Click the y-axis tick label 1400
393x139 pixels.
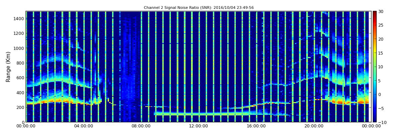[19, 18]
